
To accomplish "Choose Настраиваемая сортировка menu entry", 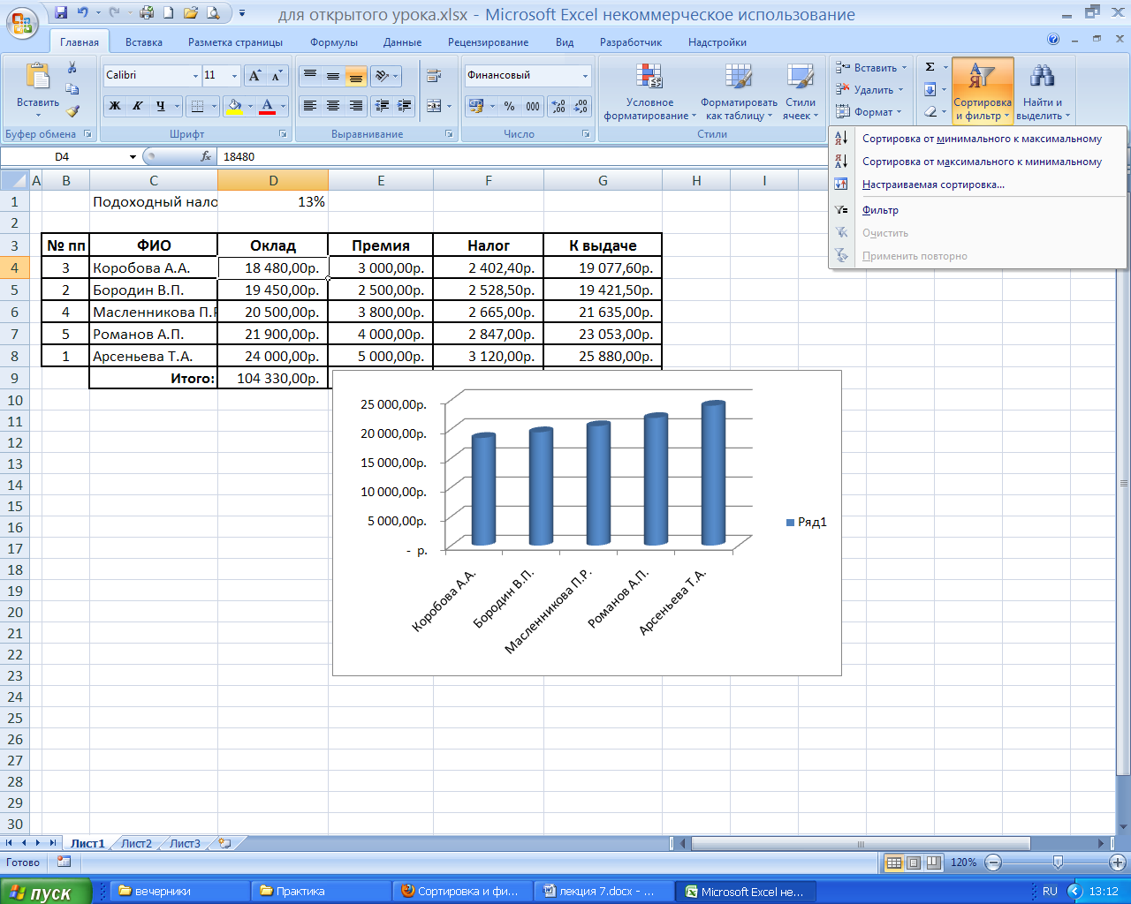I will coord(933,185).
